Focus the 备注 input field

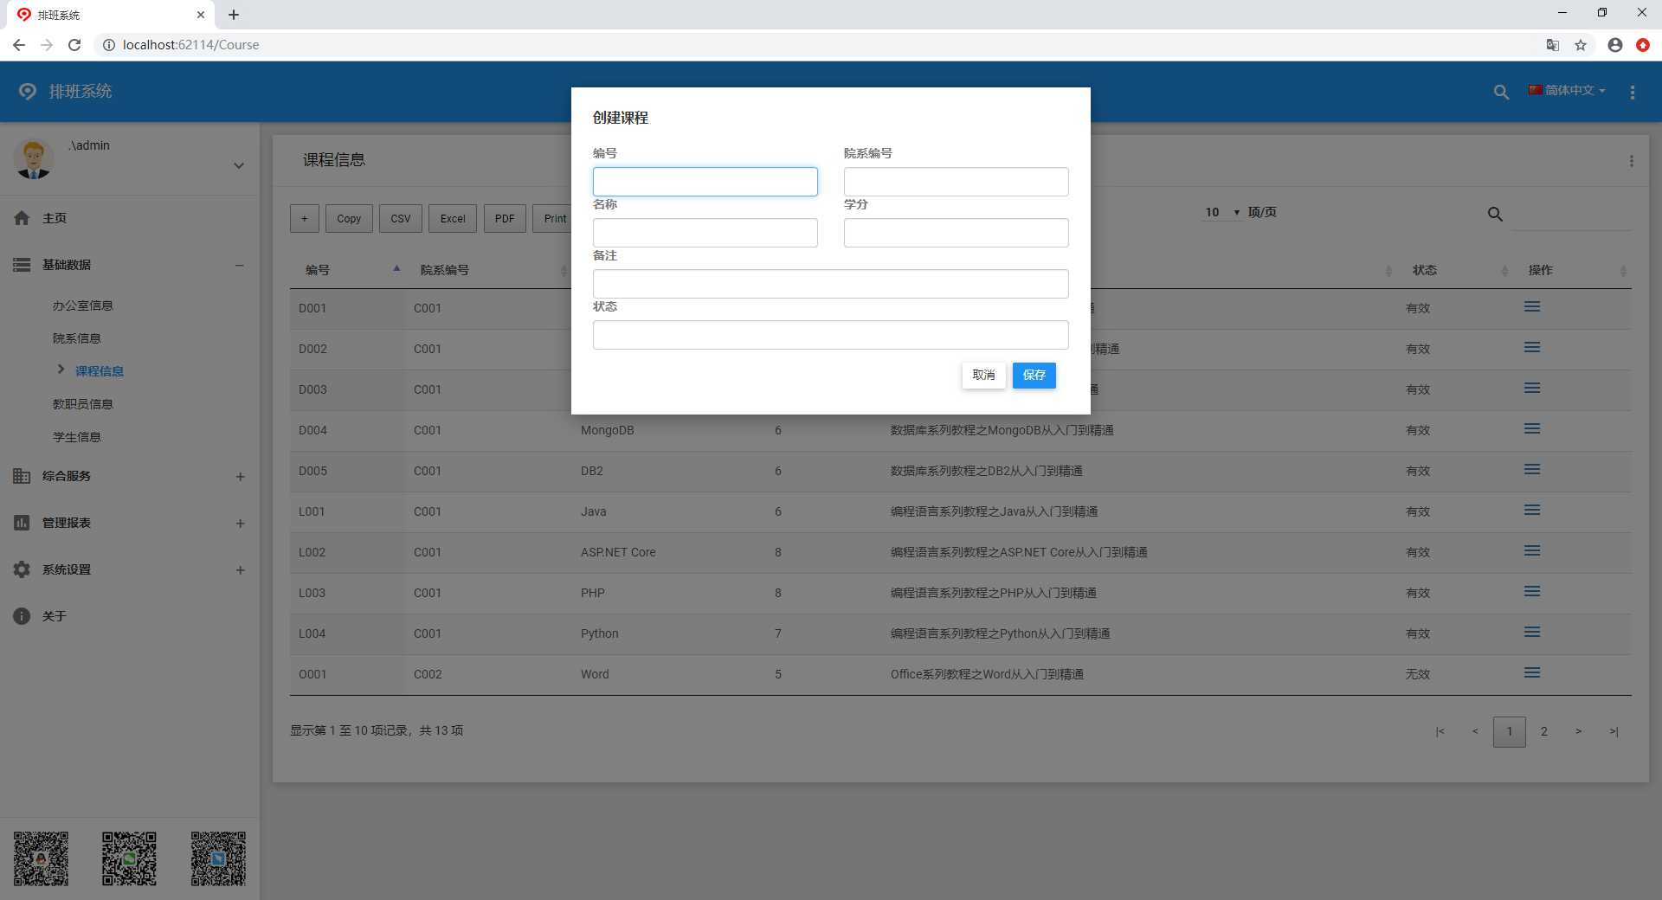(x=830, y=284)
